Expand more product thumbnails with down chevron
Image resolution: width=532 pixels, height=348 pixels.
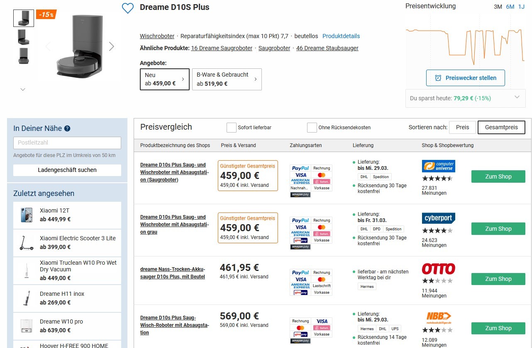point(23,89)
